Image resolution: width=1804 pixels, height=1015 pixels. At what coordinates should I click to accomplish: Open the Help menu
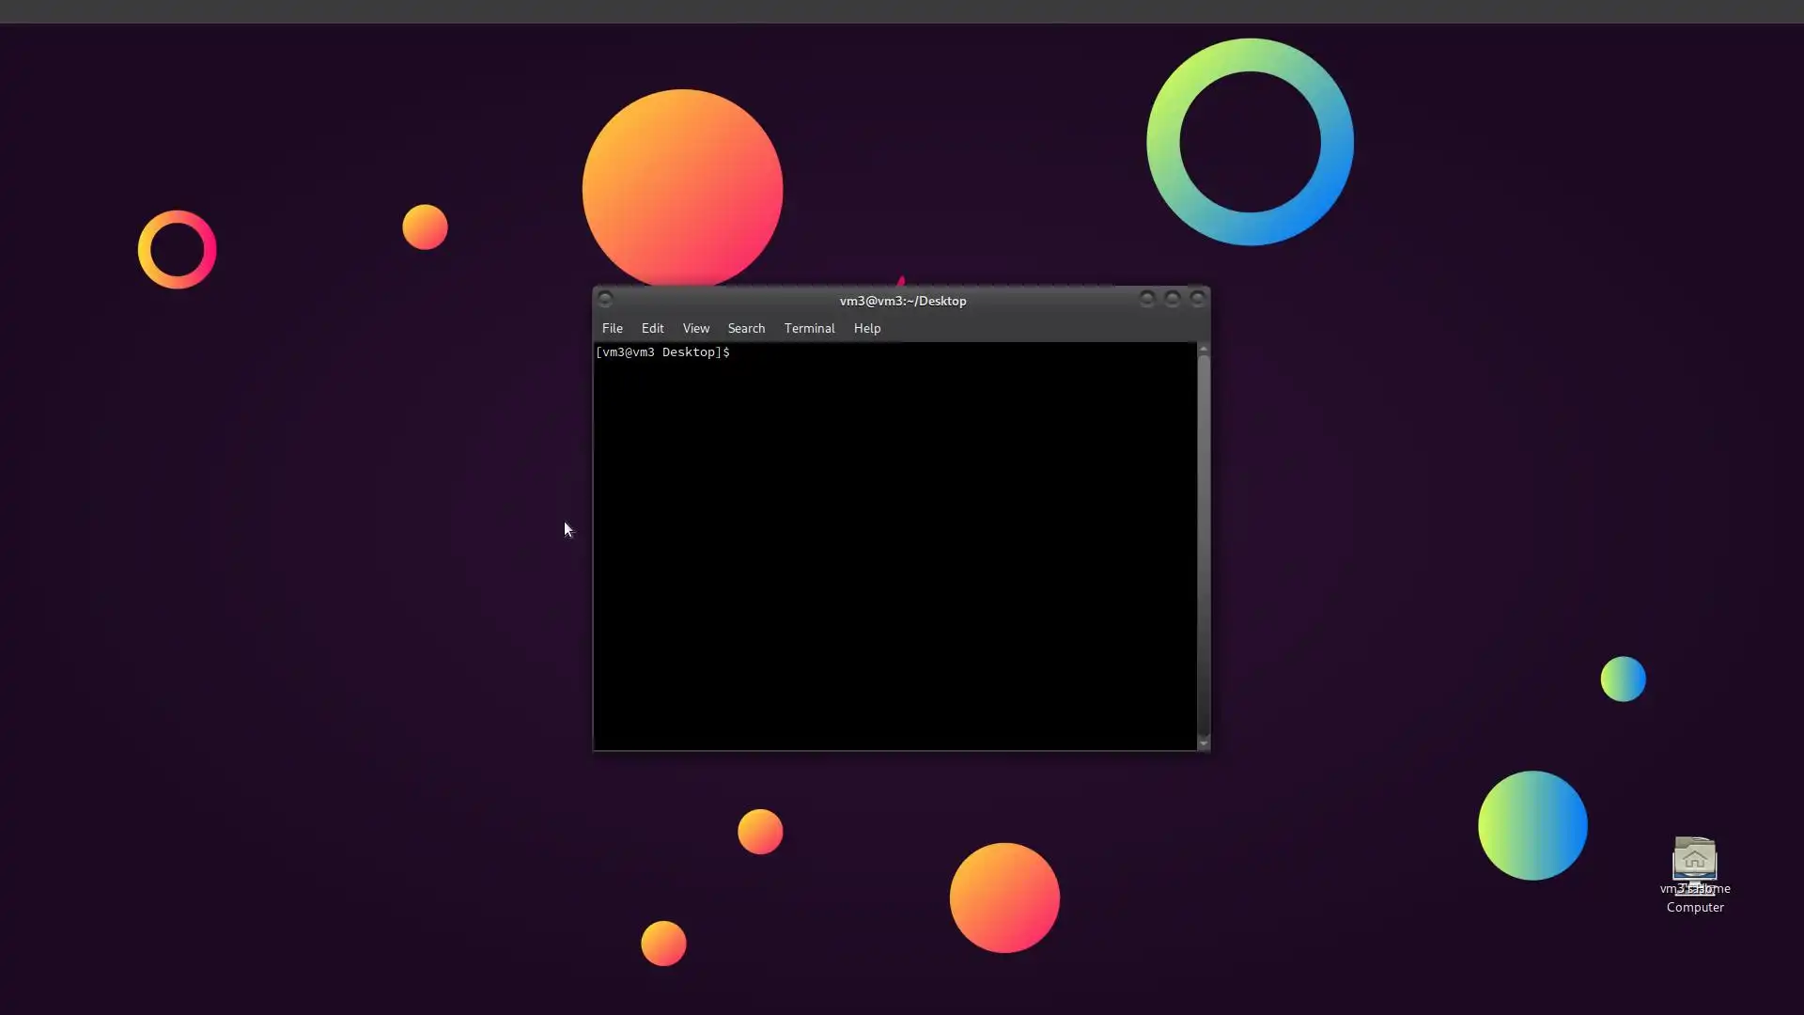(x=866, y=328)
